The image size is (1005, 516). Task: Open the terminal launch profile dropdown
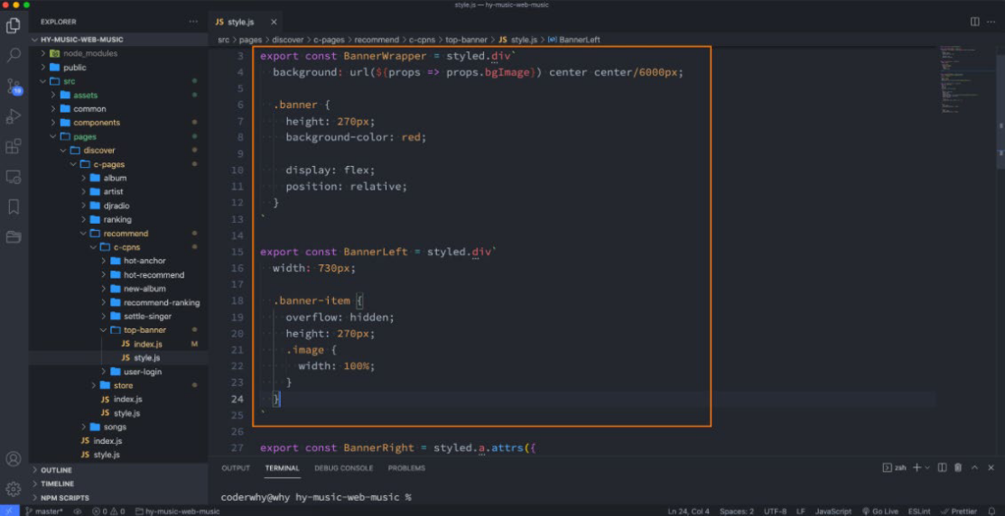pyautogui.click(x=926, y=468)
